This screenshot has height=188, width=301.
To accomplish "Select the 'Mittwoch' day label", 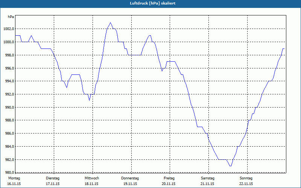I will point(92,178).
